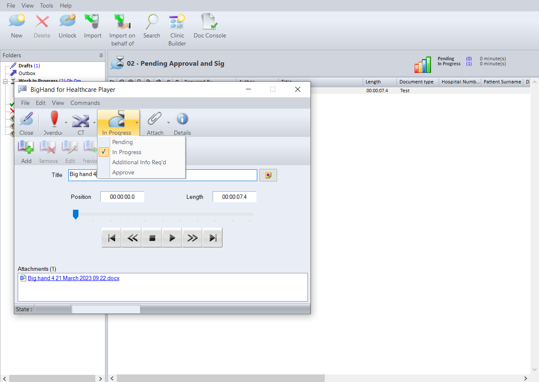The width and height of the screenshot is (539, 382).
Task: Open the Help menu
Action: pyautogui.click(x=66, y=5)
